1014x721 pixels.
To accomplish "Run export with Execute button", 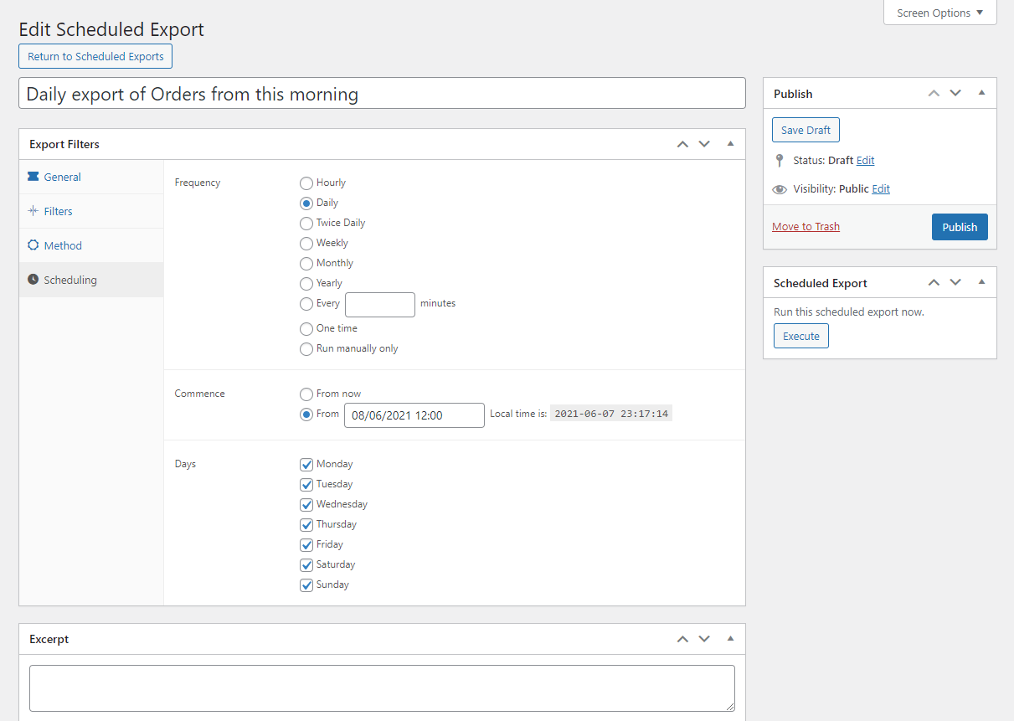I will point(800,336).
